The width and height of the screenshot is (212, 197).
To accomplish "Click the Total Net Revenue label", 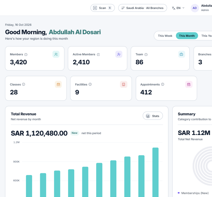I will pyautogui.click(x=190, y=139).
